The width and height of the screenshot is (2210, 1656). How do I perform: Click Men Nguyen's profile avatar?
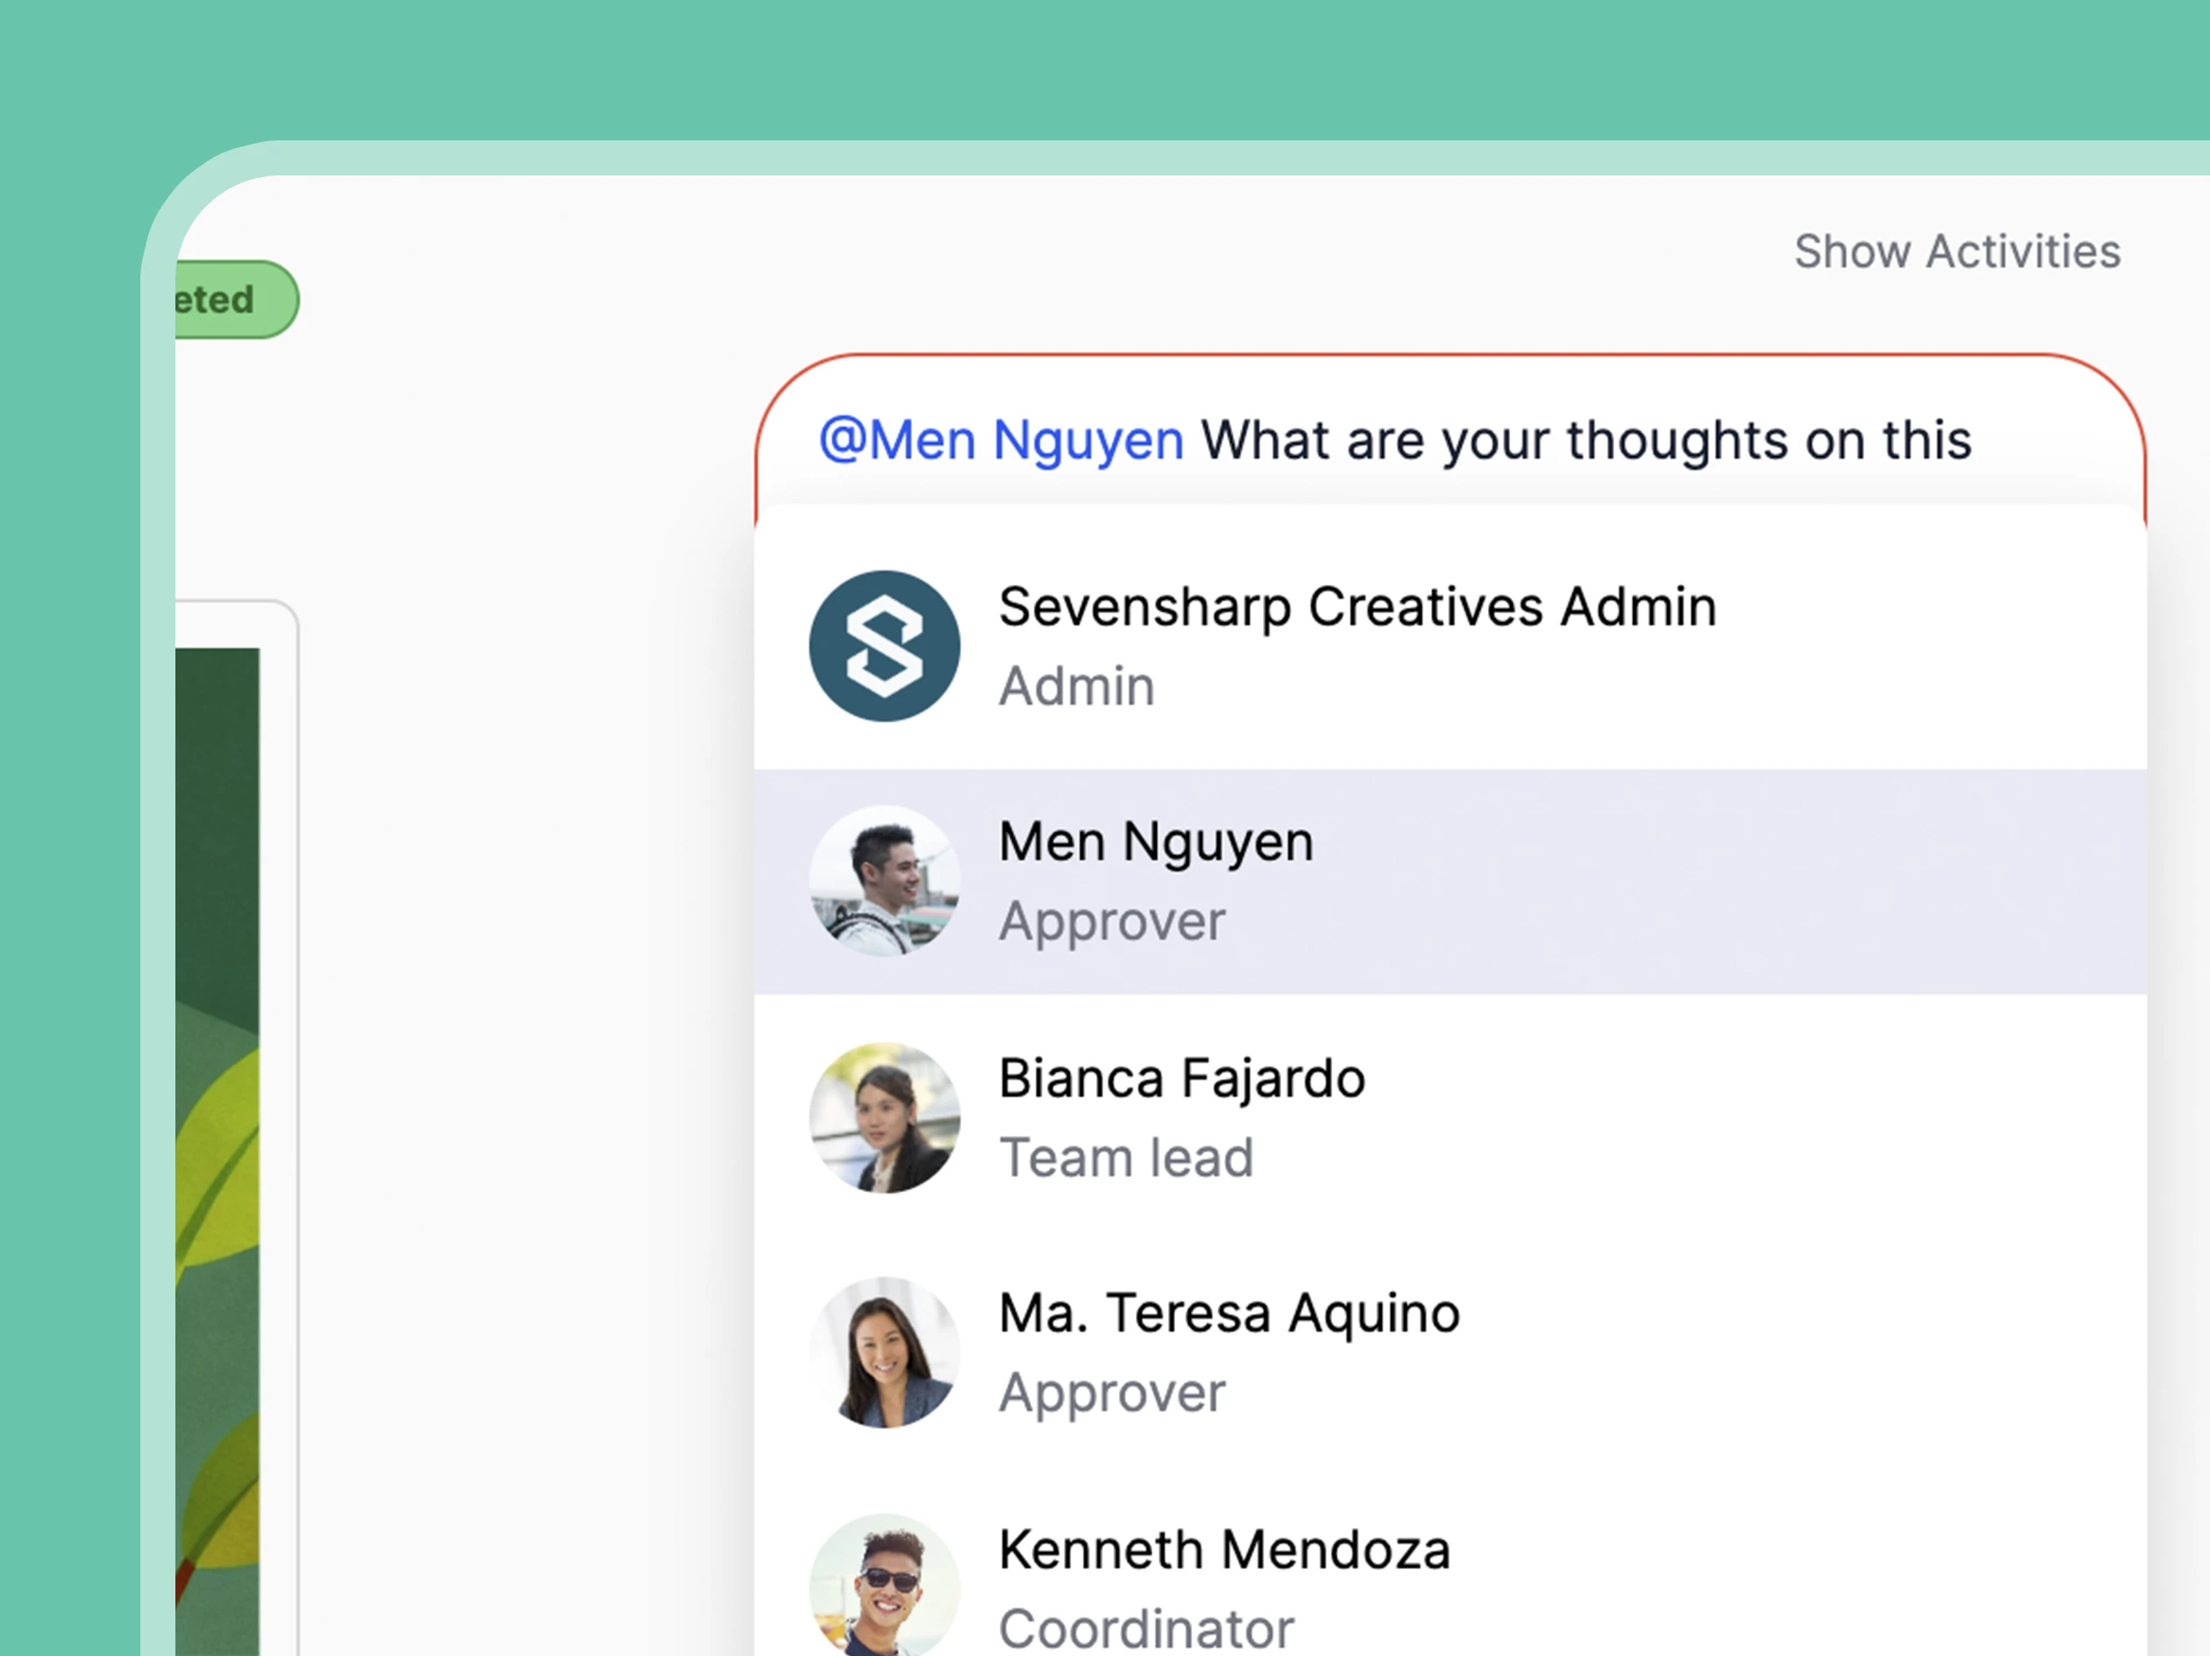pyautogui.click(x=883, y=882)
